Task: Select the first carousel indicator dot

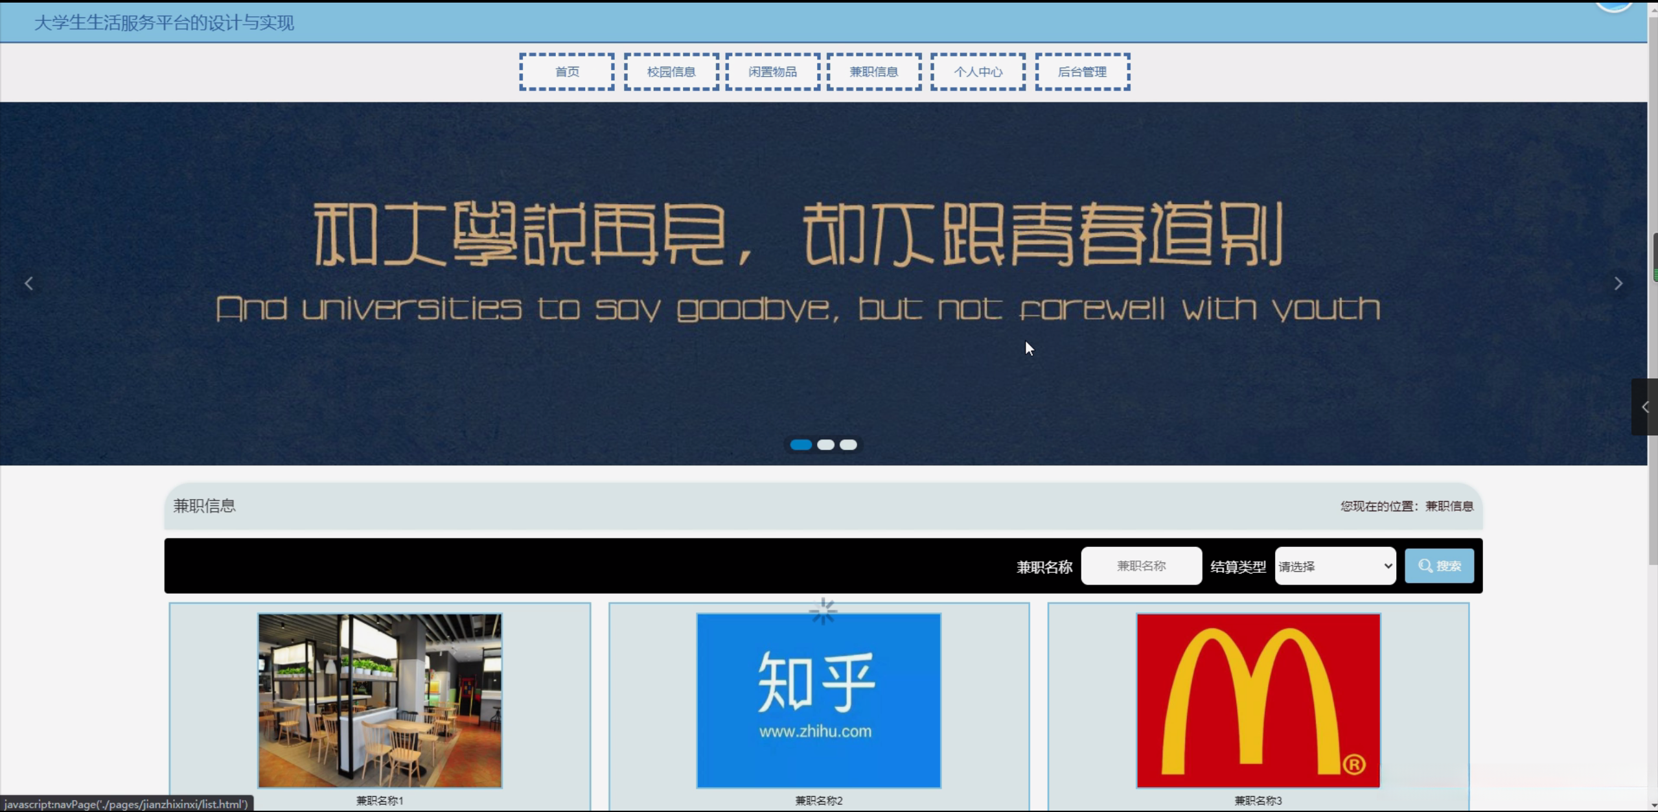Action: tap(801, 445)
